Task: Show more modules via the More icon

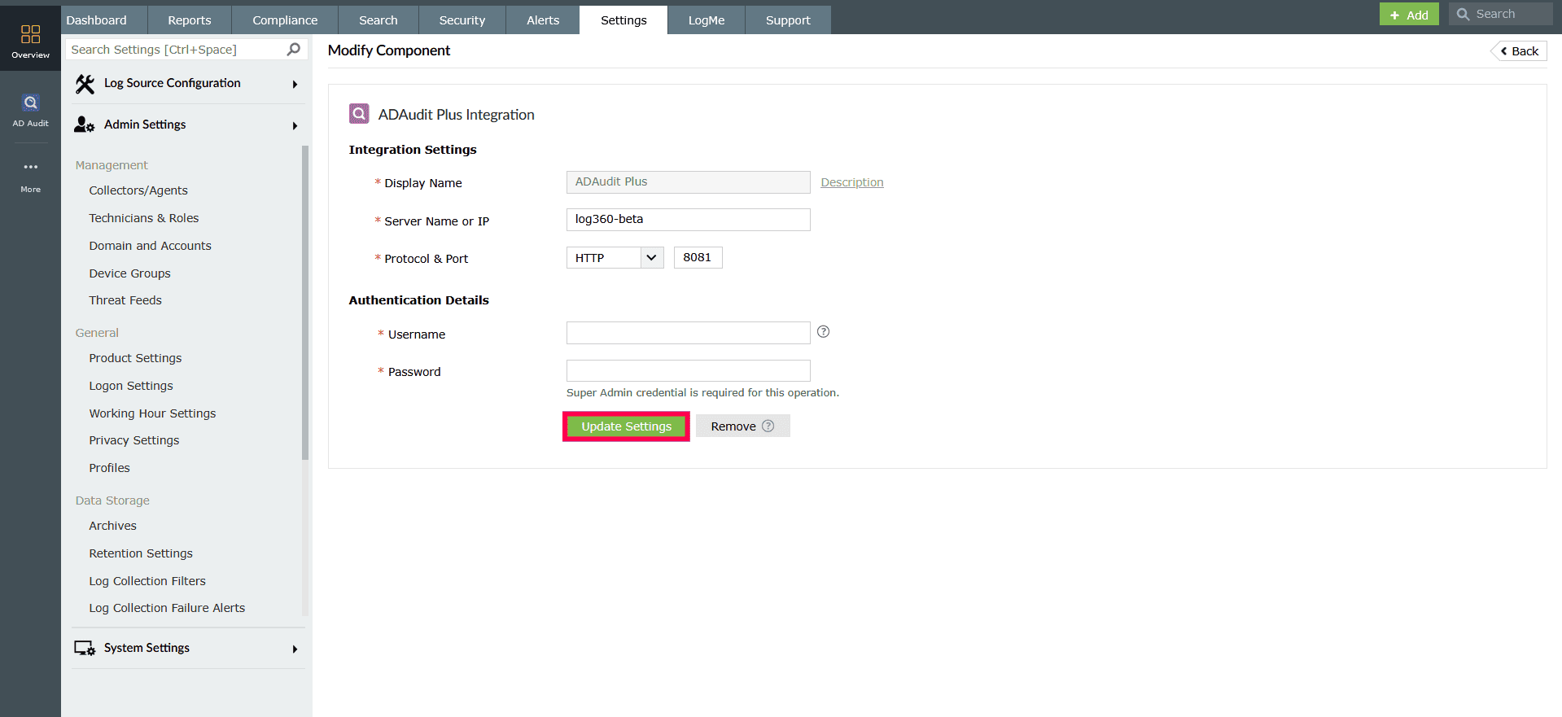Action: click(30, 167)
